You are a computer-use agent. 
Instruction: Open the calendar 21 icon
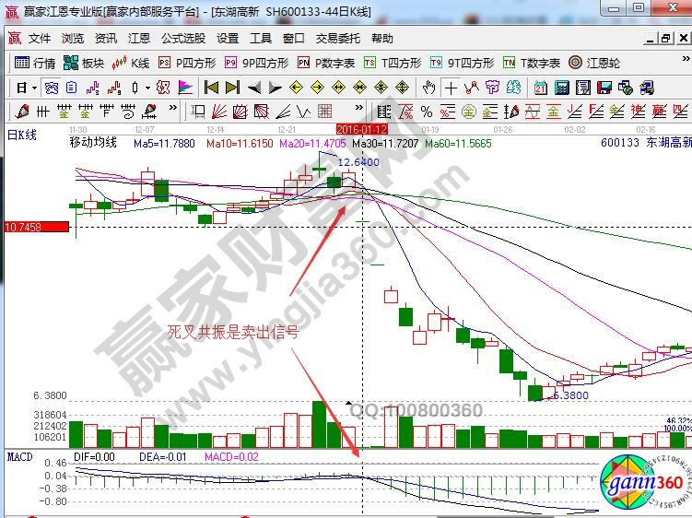[540, 88]
